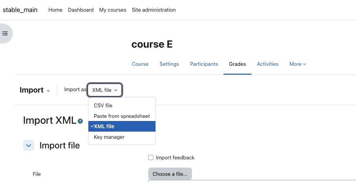Select the Grades tab

click(237, 64)
